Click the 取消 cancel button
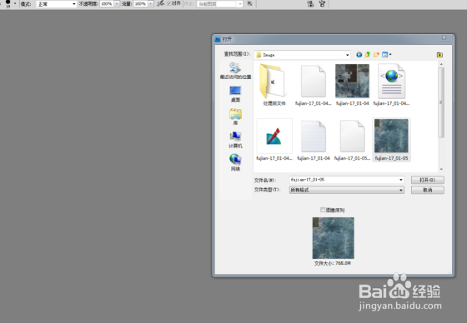 click(x=427, y=190)
